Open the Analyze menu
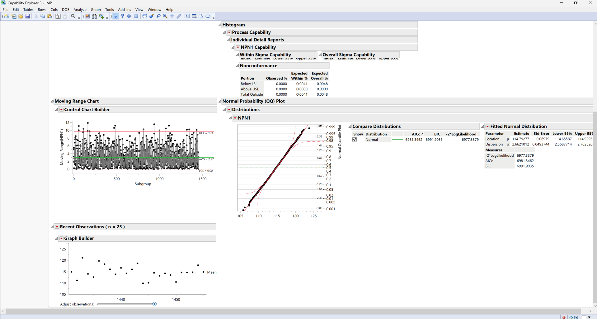 coord(80,9)
